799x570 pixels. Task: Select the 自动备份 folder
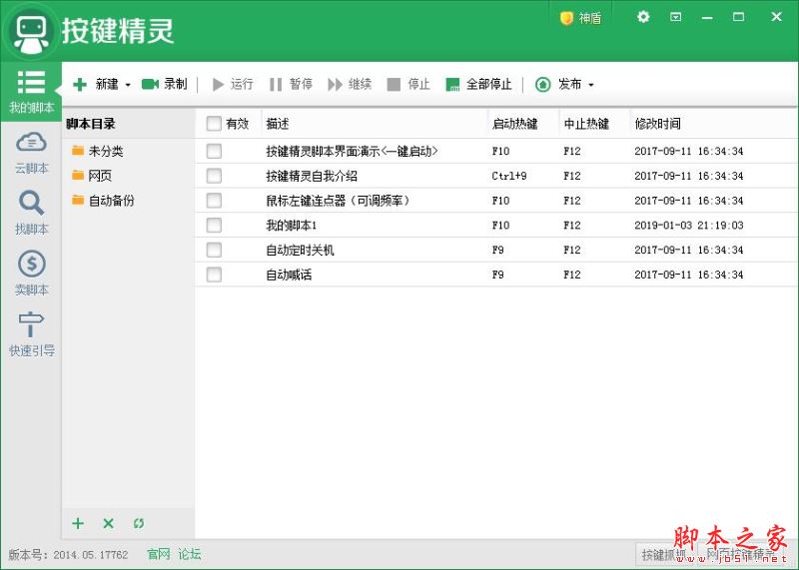[x=103, y=201]
